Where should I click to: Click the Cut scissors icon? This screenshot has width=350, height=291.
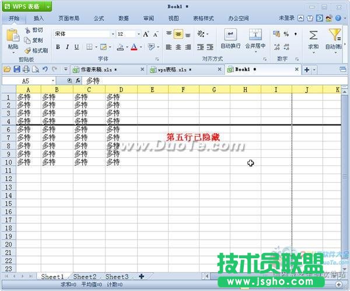(28, 30)
